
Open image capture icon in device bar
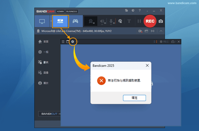[x=146, y=31]
